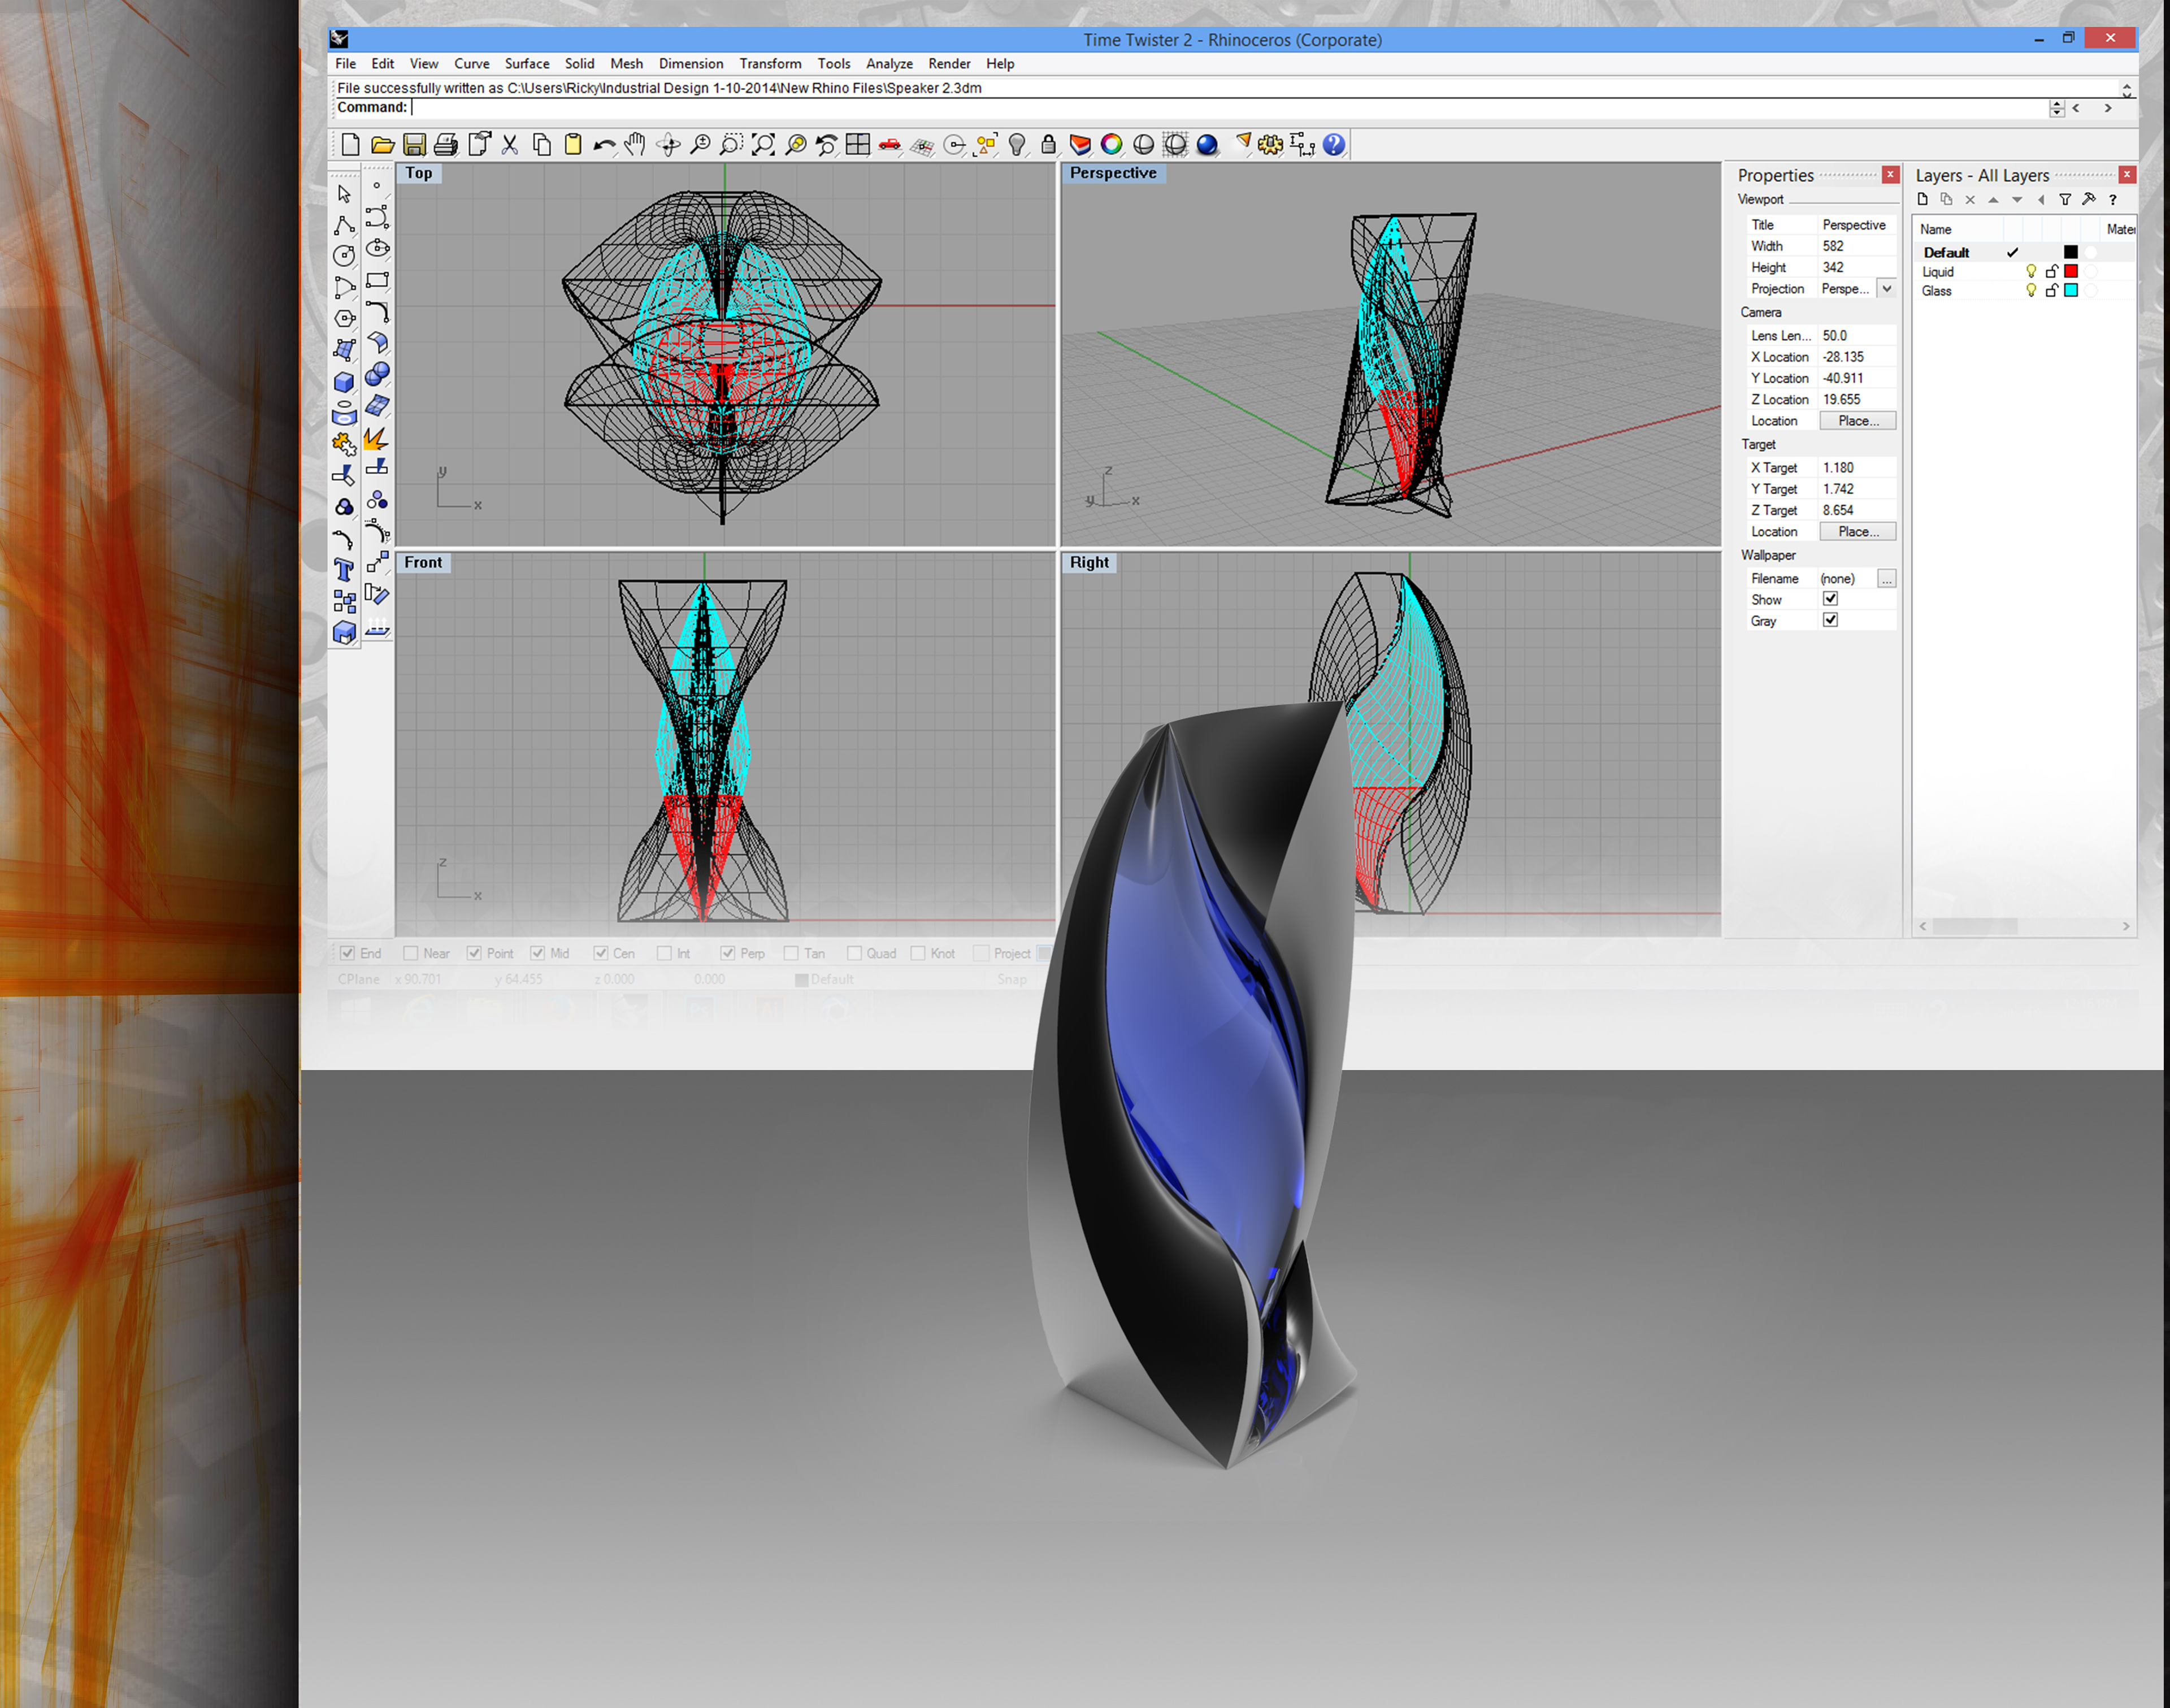This screenshot has width=2170, height=1708.
Task: Uncheck the Wallpaper Gray checkbox
Action: click(x=1830, y=620)
